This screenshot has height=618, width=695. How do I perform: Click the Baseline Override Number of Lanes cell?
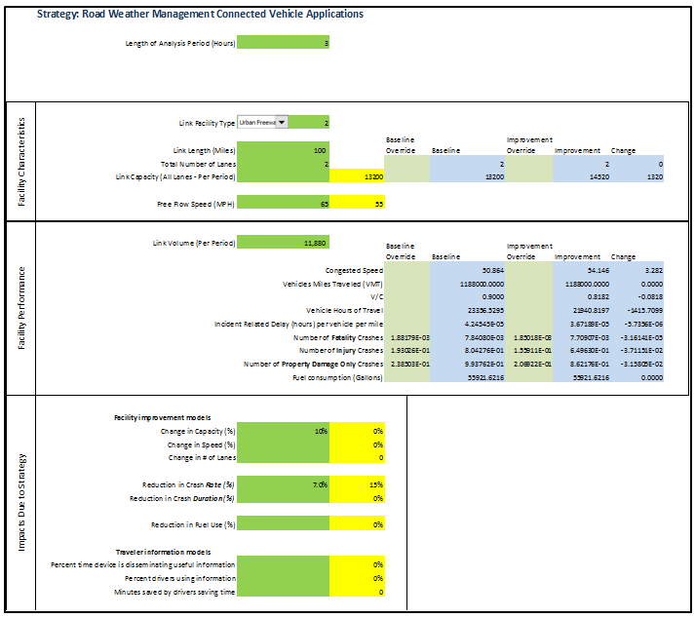click(406, 164)
